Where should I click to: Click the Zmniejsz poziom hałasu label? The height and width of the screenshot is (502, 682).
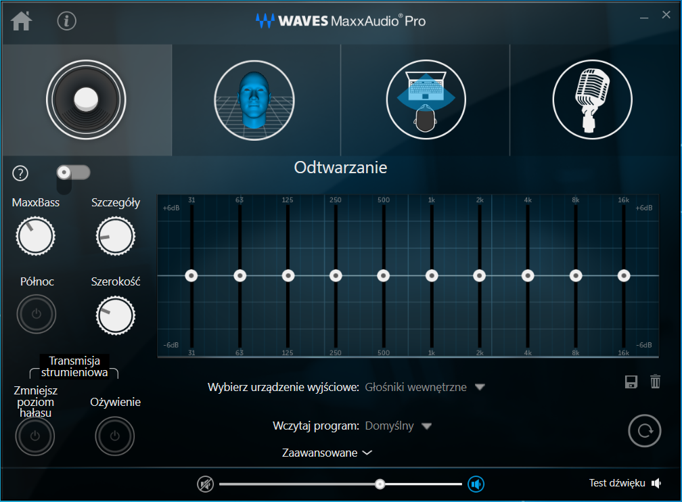36,401
